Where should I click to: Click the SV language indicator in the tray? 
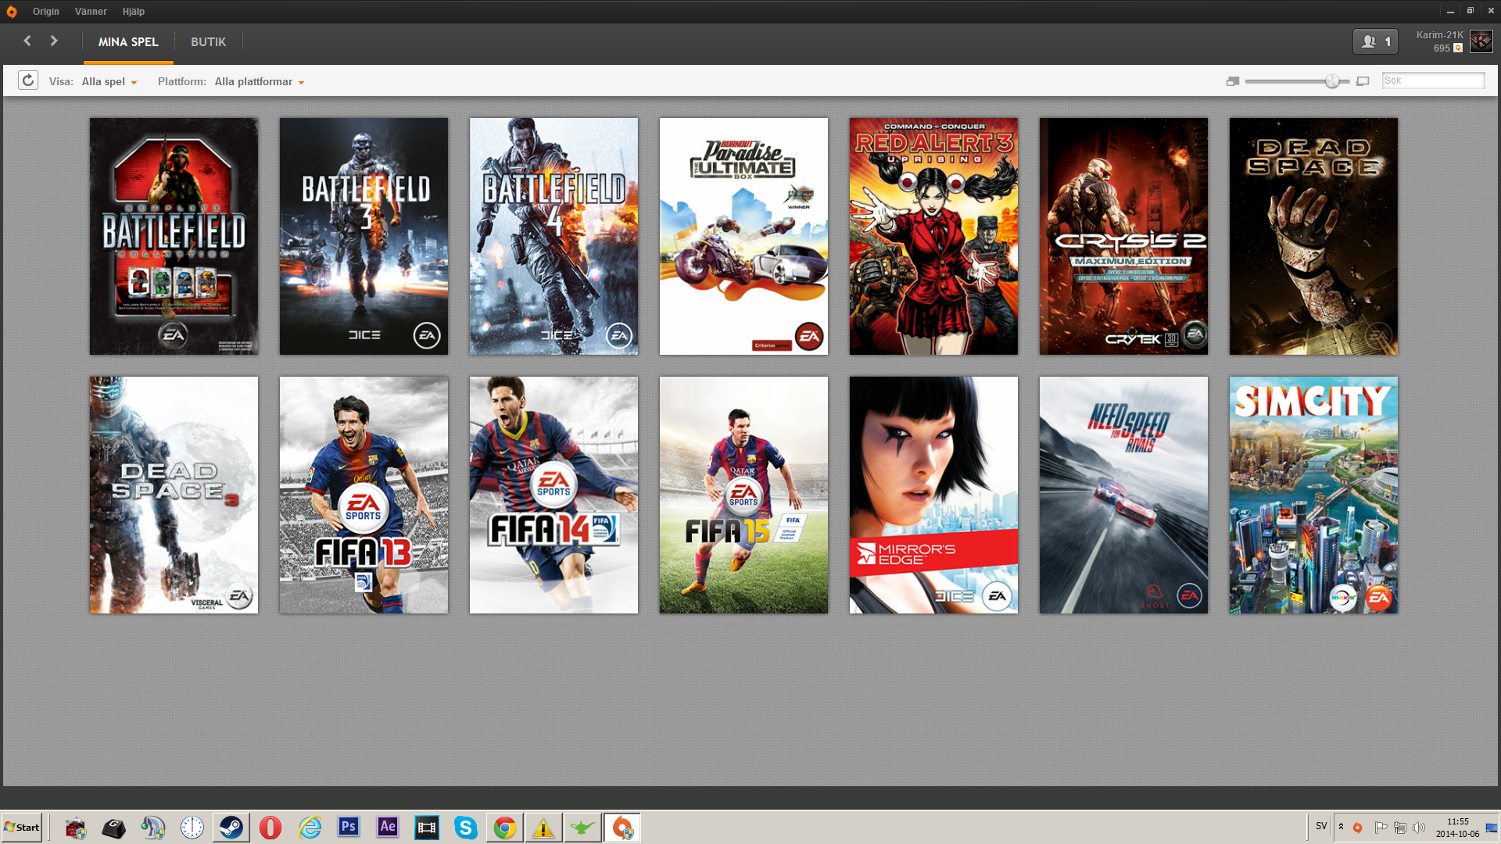(x=1321, y=826)
